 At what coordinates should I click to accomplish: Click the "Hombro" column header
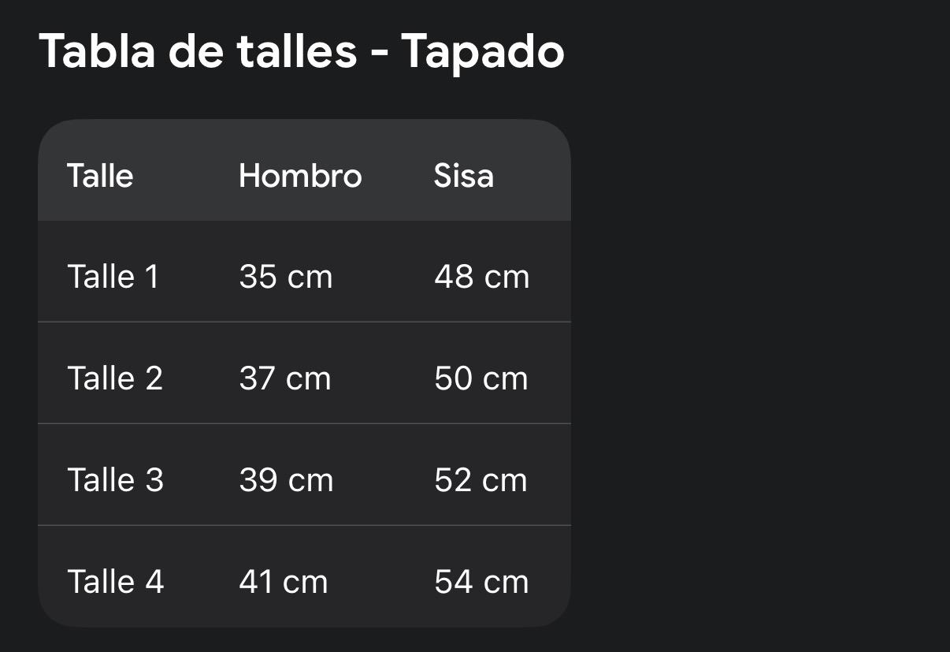click(300, 175)
